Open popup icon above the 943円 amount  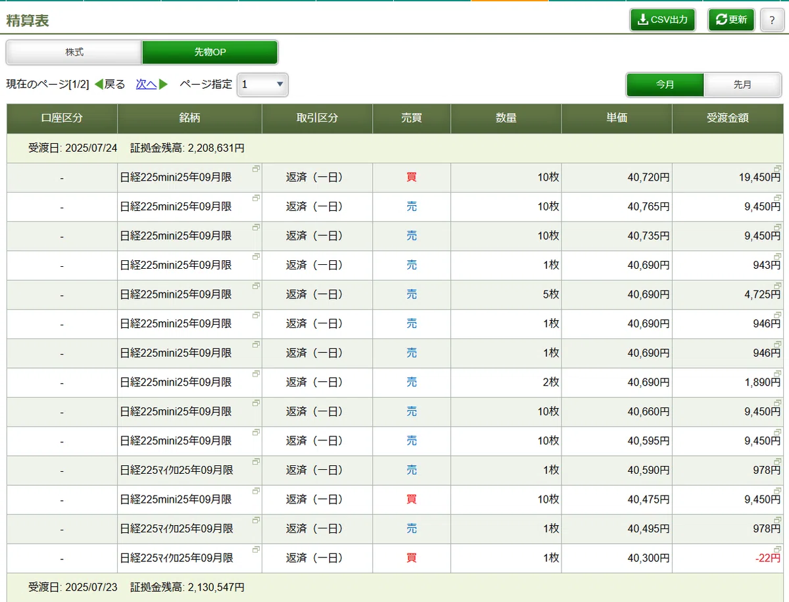pyautogui.click(x=778, y=256)
